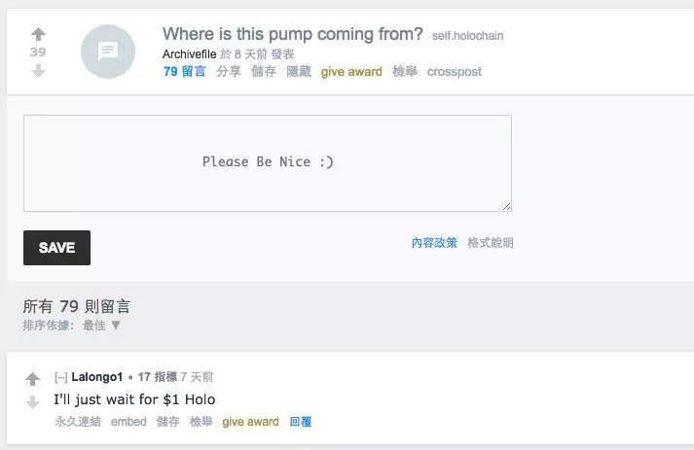Open Lalongo1's user profile
Viewport: 694px width, 450px height.
tap(97, 377)
